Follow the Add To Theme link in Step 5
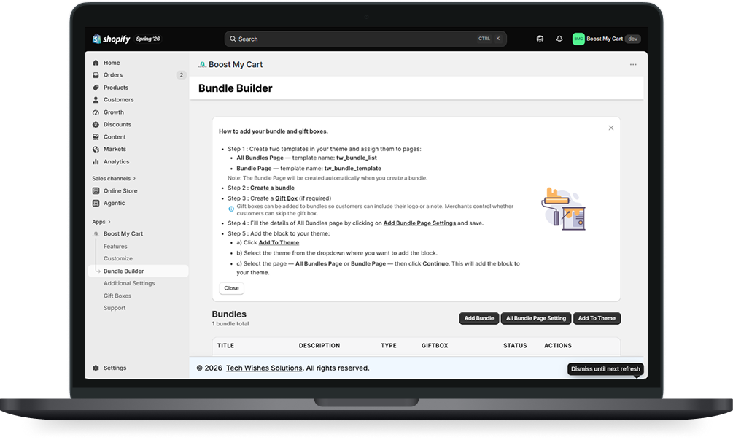 click(279, 243)
